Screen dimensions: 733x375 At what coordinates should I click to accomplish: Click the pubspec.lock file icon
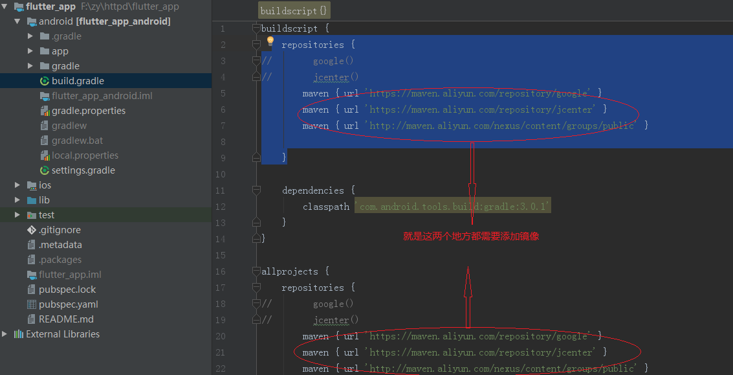pos(32,290)
